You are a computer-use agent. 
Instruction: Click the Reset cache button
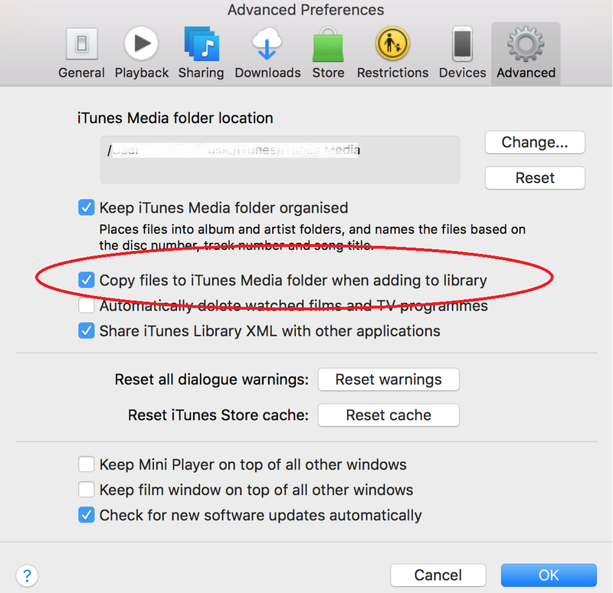[388, 415]
